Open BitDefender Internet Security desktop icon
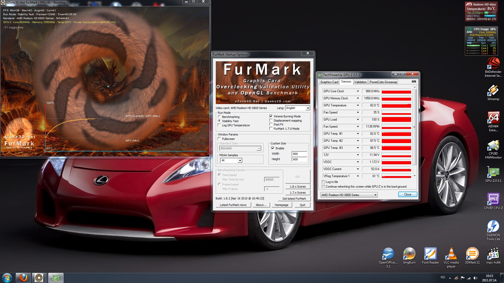504x283 pixels. pyautogui.click(x=493, y=67)
